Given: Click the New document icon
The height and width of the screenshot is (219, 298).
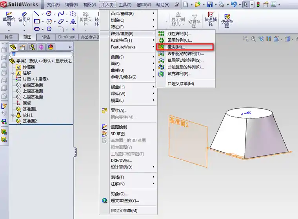Looking at the screenshot, I should (185, 4).
